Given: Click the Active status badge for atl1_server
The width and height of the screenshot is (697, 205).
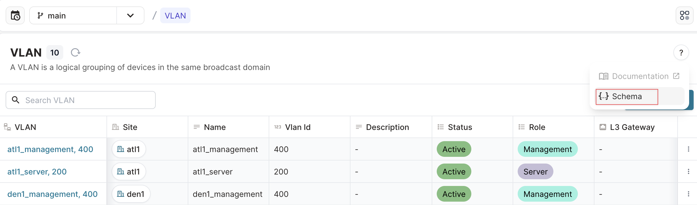Looking at the screenshot, I should [x=454, y=171].
